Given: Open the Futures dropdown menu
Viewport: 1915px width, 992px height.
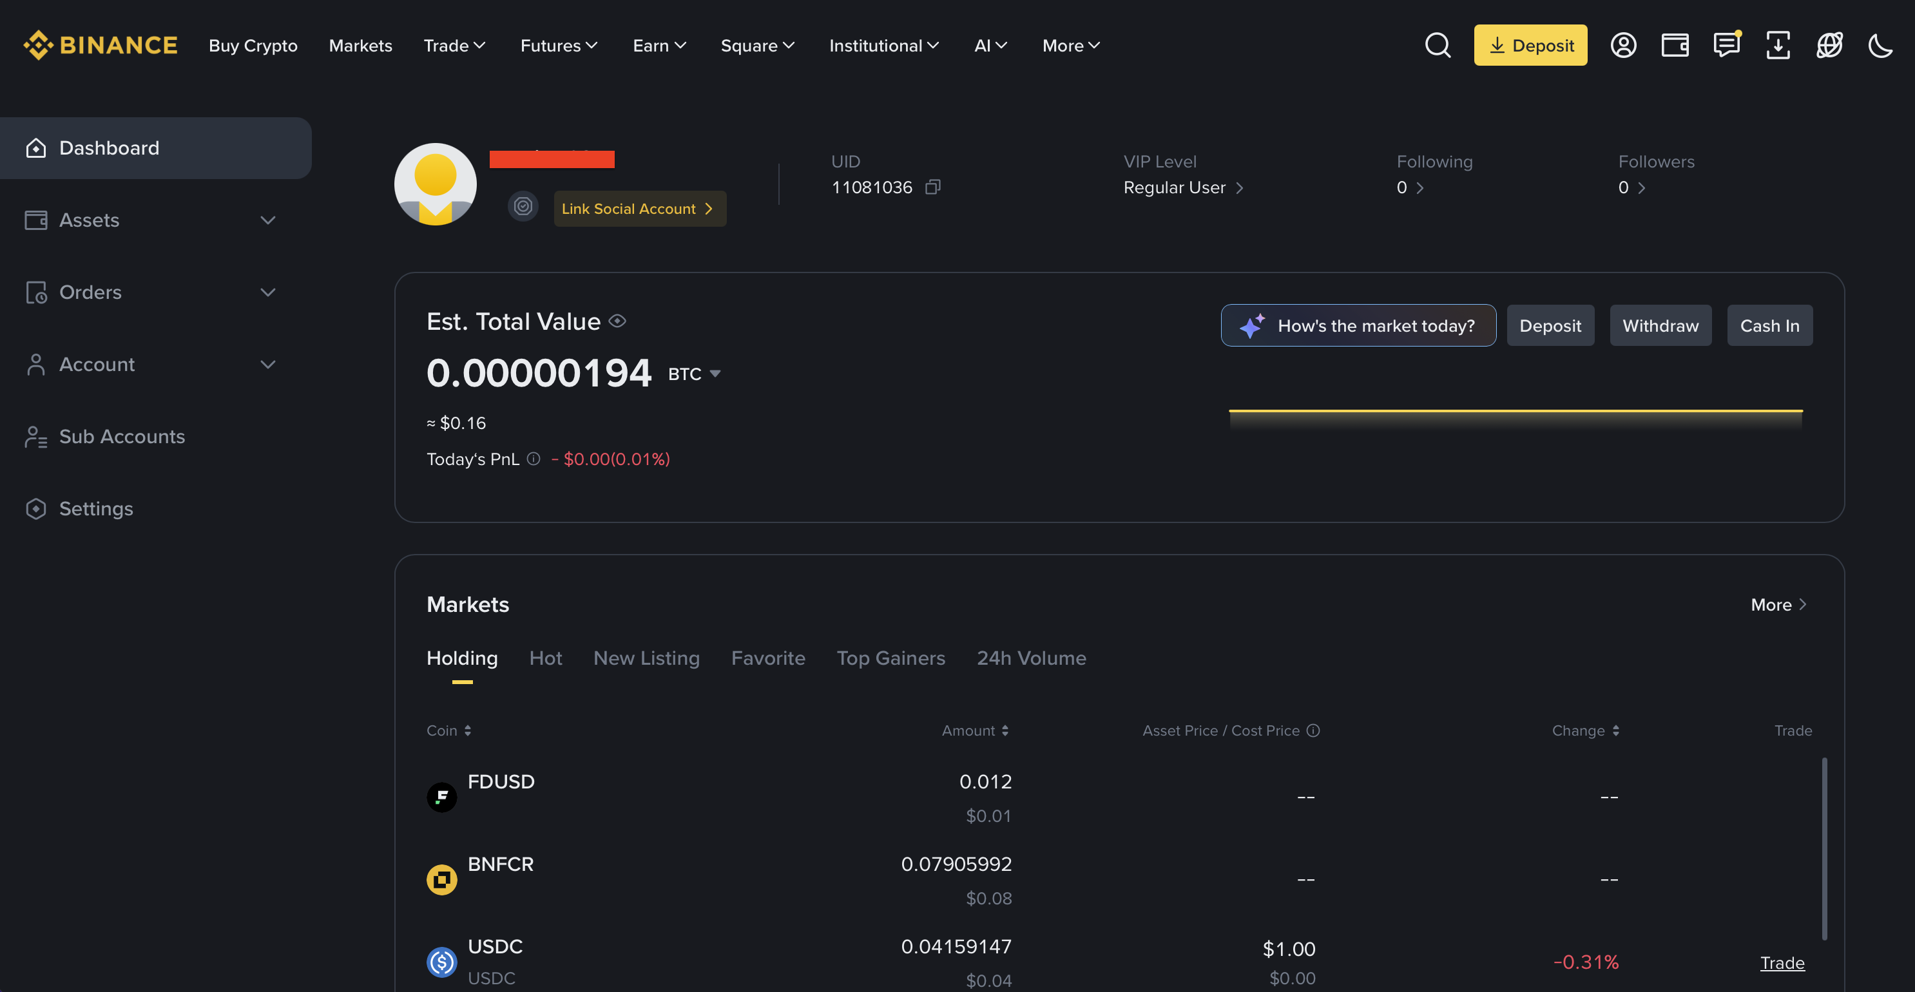Looking at the screenshot, I should [x=559, y=45].
